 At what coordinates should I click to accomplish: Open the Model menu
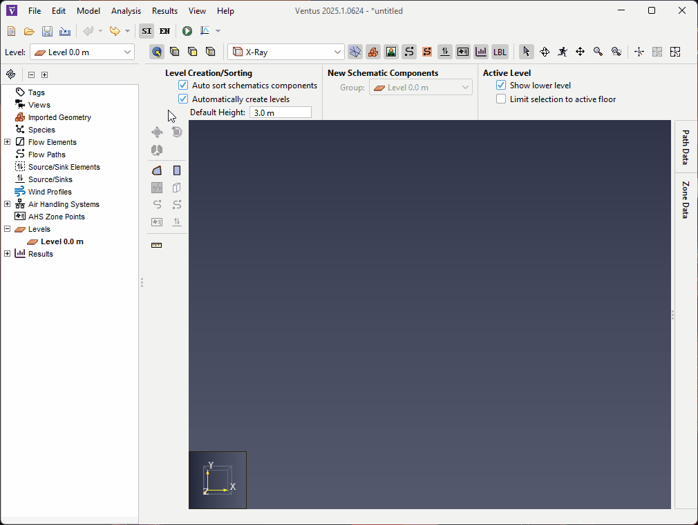(88, 10)
